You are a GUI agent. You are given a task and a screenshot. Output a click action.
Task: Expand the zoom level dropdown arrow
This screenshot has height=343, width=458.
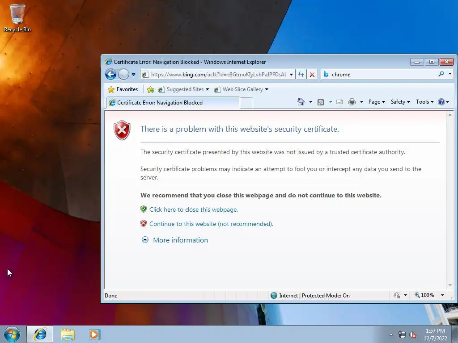tap(442, 295)
